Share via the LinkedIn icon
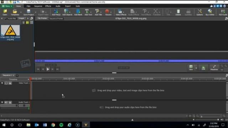The image size is (228, 128). point(221,6)
